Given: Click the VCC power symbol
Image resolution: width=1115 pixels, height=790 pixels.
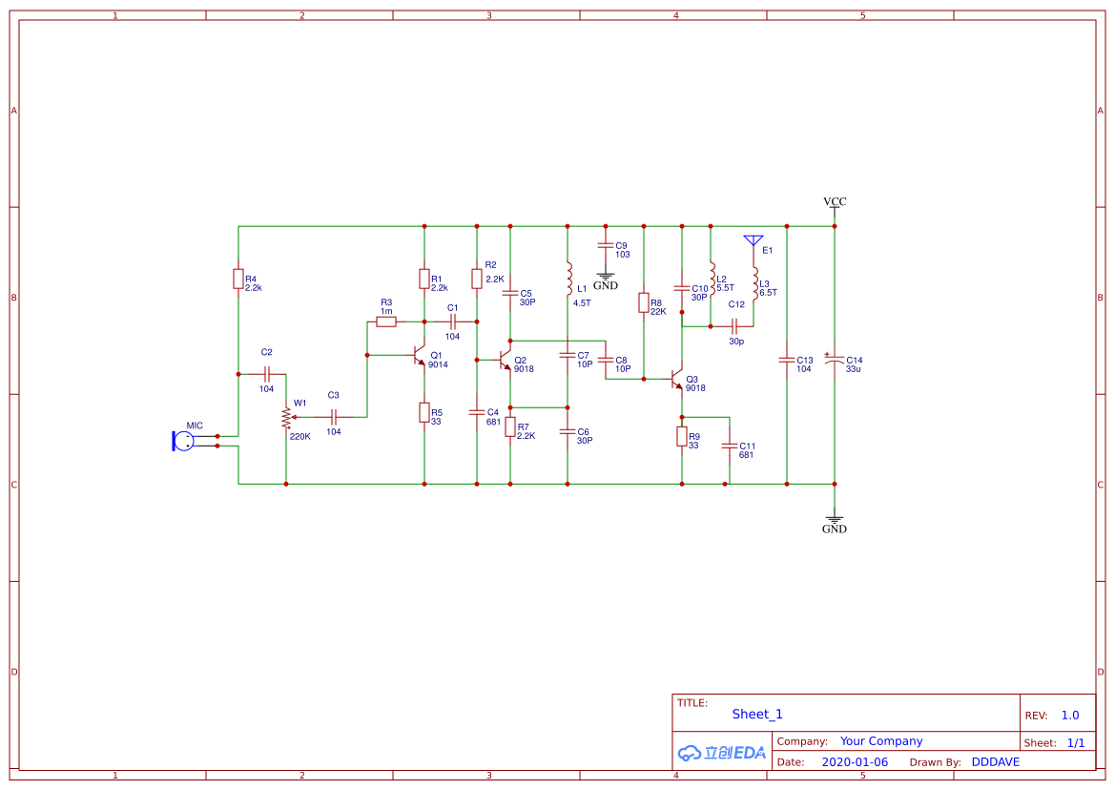Looking at the screenshot, I should (x=835, y=205).
